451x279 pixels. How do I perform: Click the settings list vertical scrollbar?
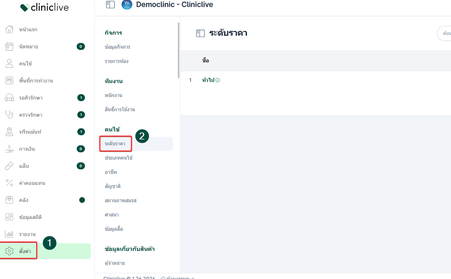178,50
